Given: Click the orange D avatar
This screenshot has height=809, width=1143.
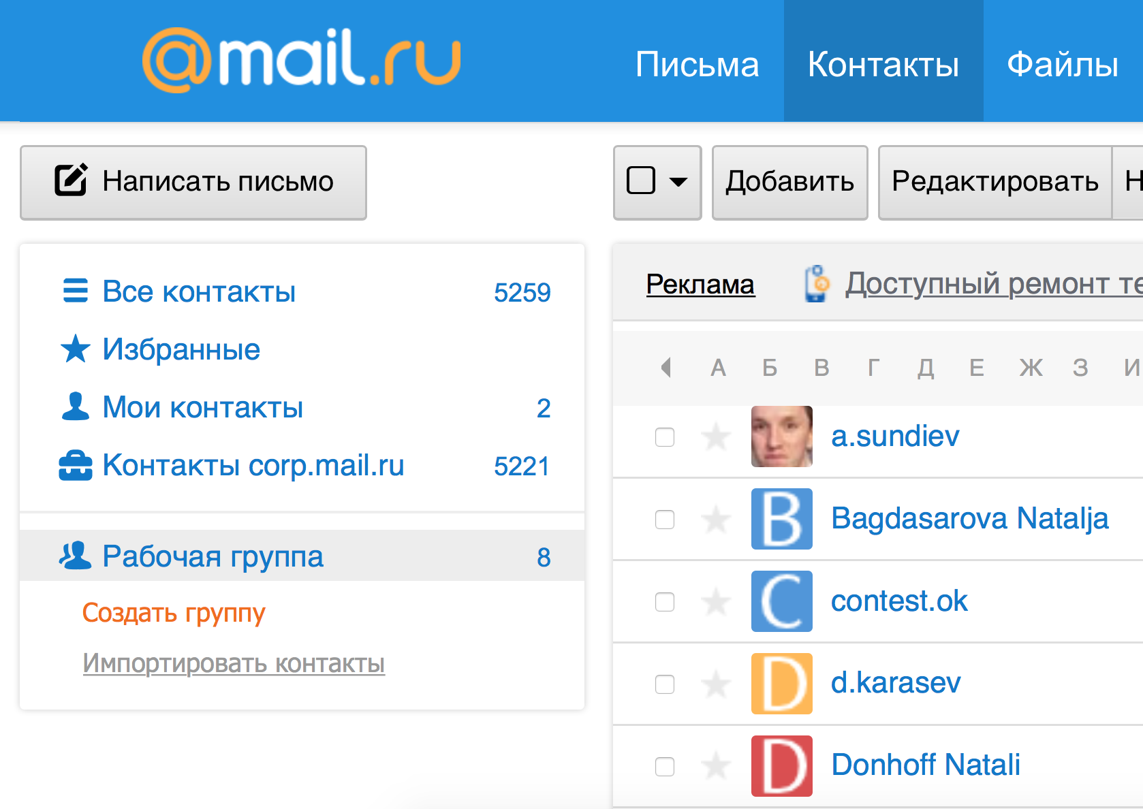Looking at the screenshot, I should (x=782, y=684).
